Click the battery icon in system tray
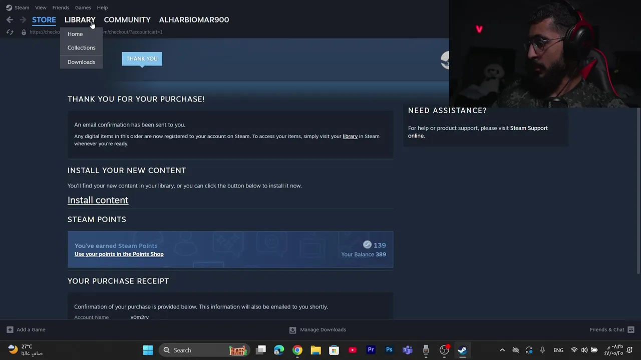 [594, 350]
